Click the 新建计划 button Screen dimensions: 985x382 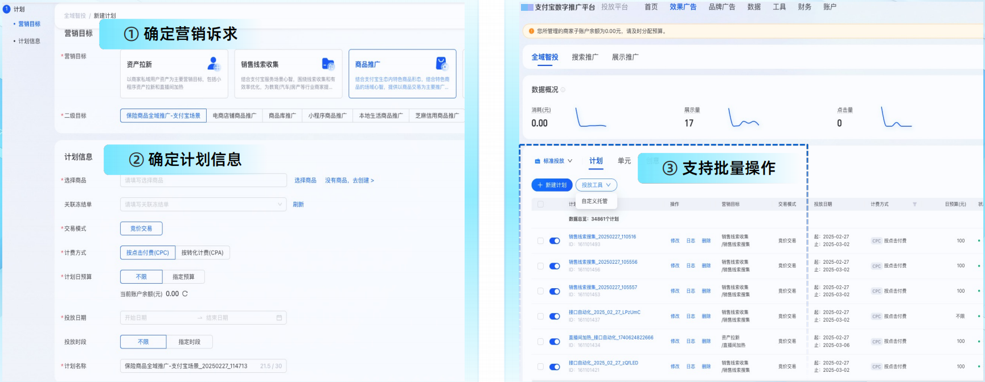point(552,185)
